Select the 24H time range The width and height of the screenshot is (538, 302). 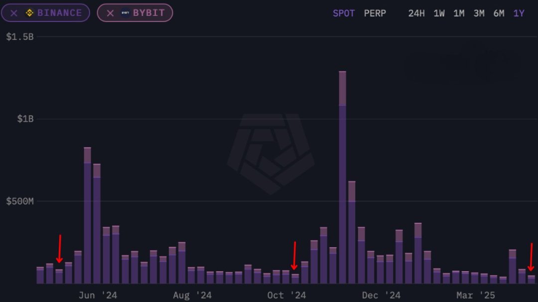(x=416, y=13)
